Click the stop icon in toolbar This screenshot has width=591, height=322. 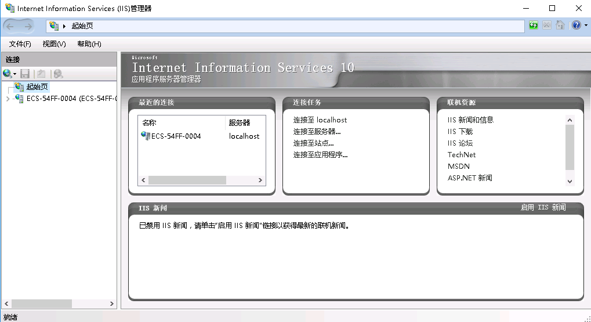point(547,26)
